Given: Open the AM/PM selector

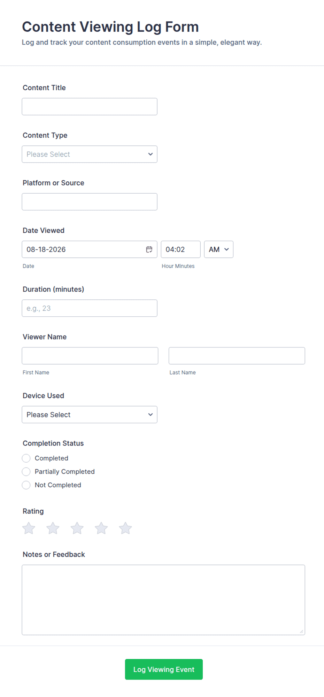Looking at the screenshot, I should pos(219,249).
